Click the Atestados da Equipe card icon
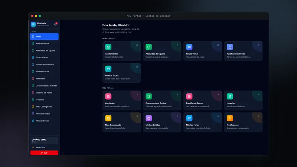Image resolution: width=297 pixels, height=167 pixels. coord(149,47)
